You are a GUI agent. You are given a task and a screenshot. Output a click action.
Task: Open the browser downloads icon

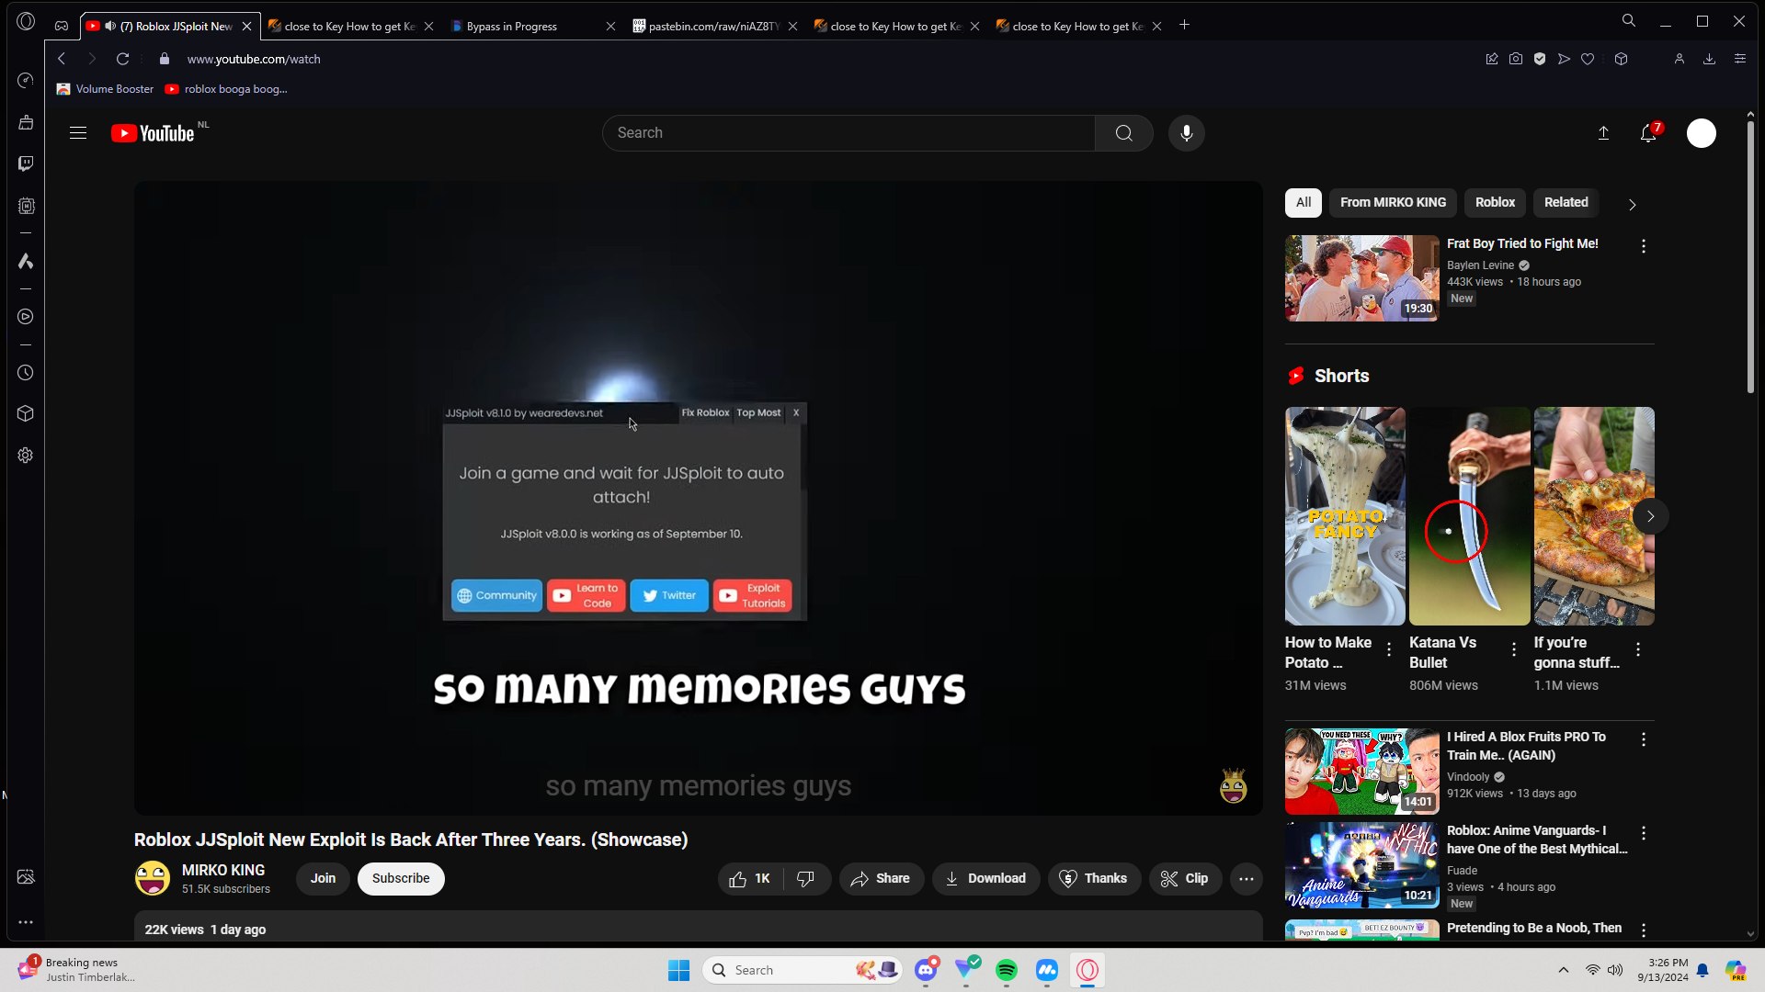tap(1709, 59)
